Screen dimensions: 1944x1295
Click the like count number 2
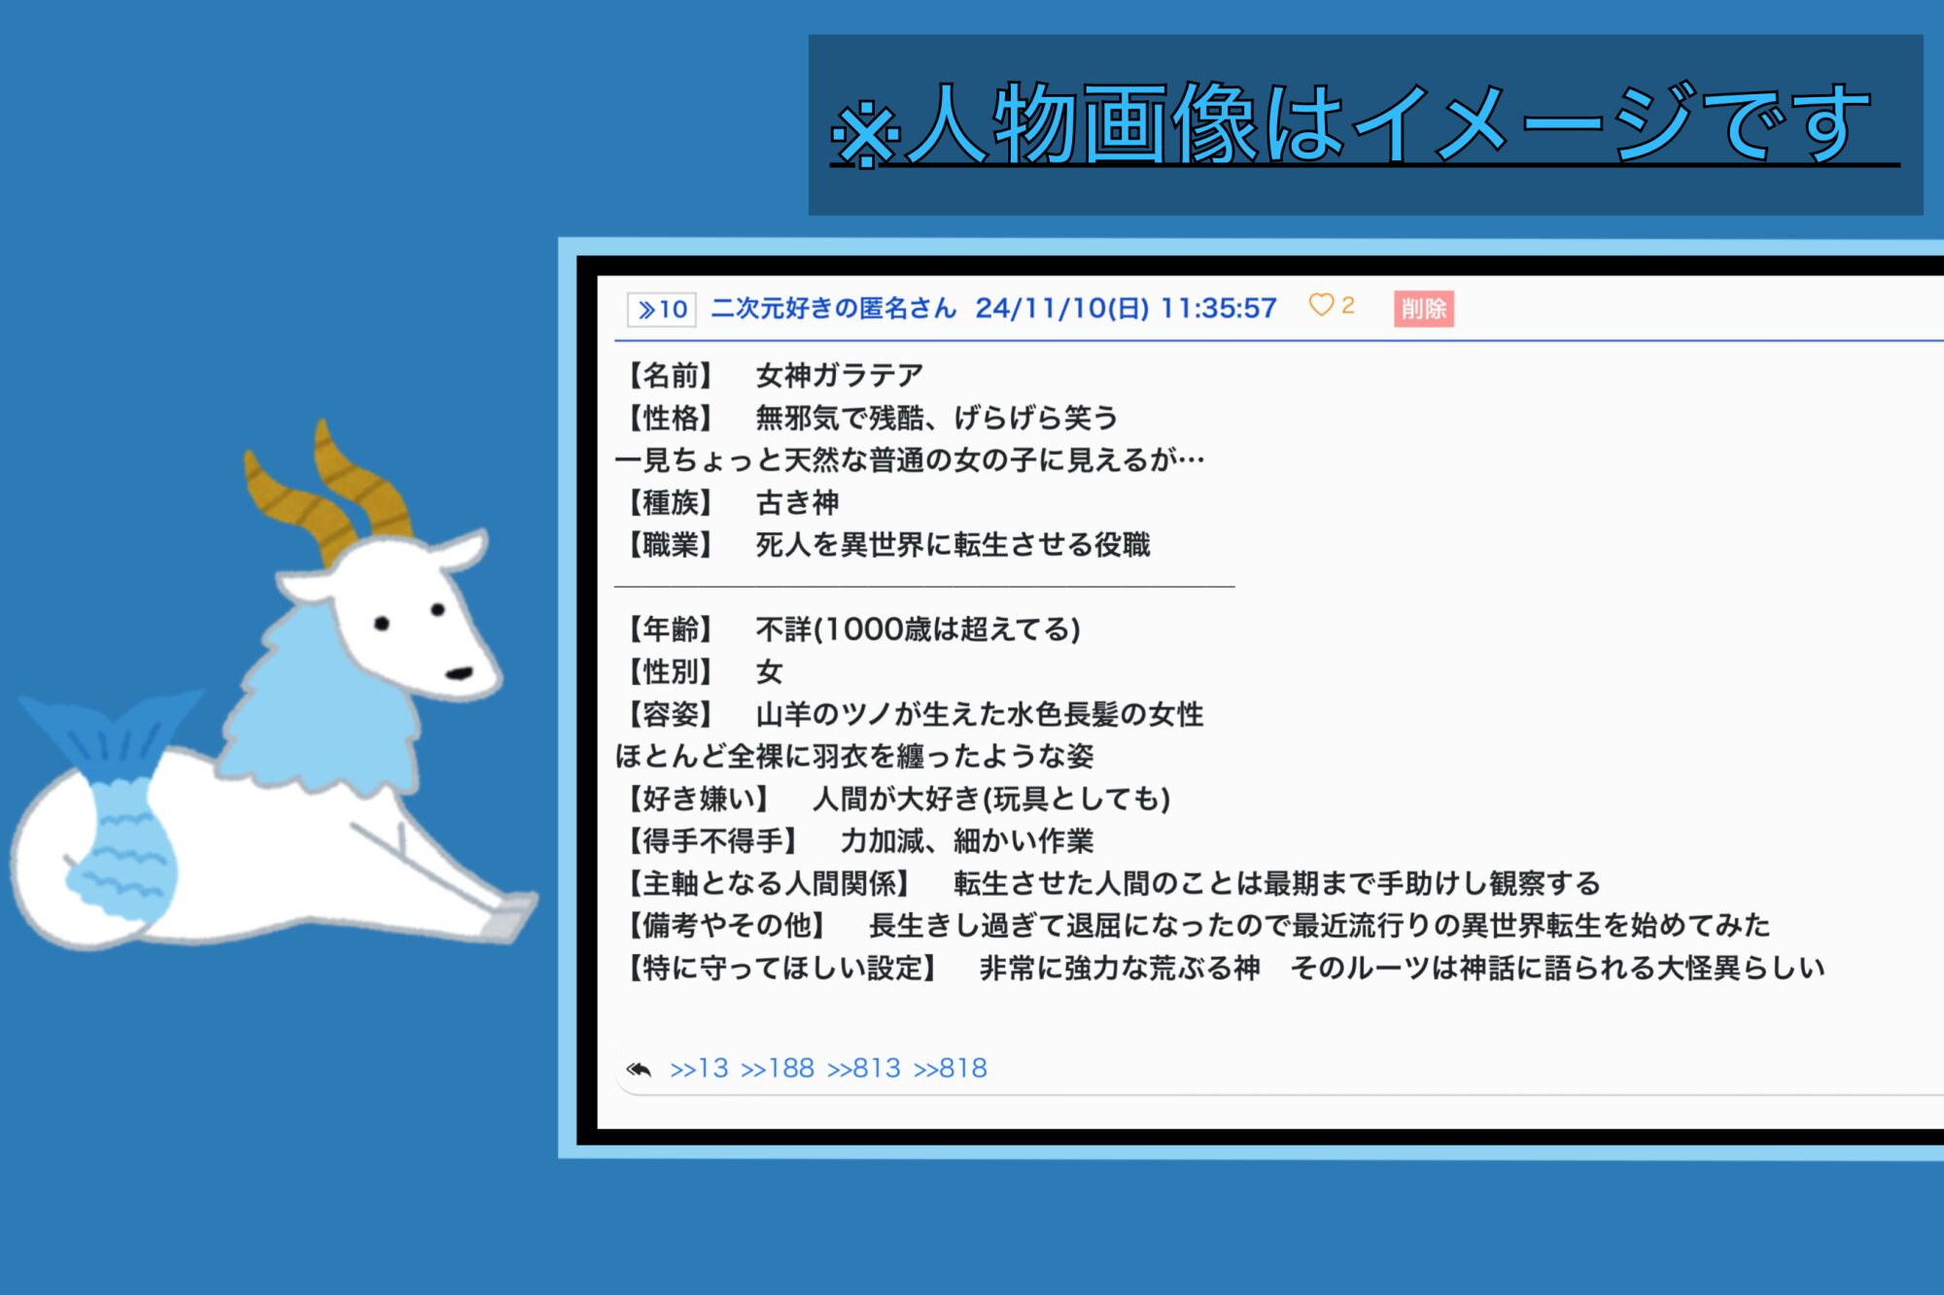(1348, 306)
